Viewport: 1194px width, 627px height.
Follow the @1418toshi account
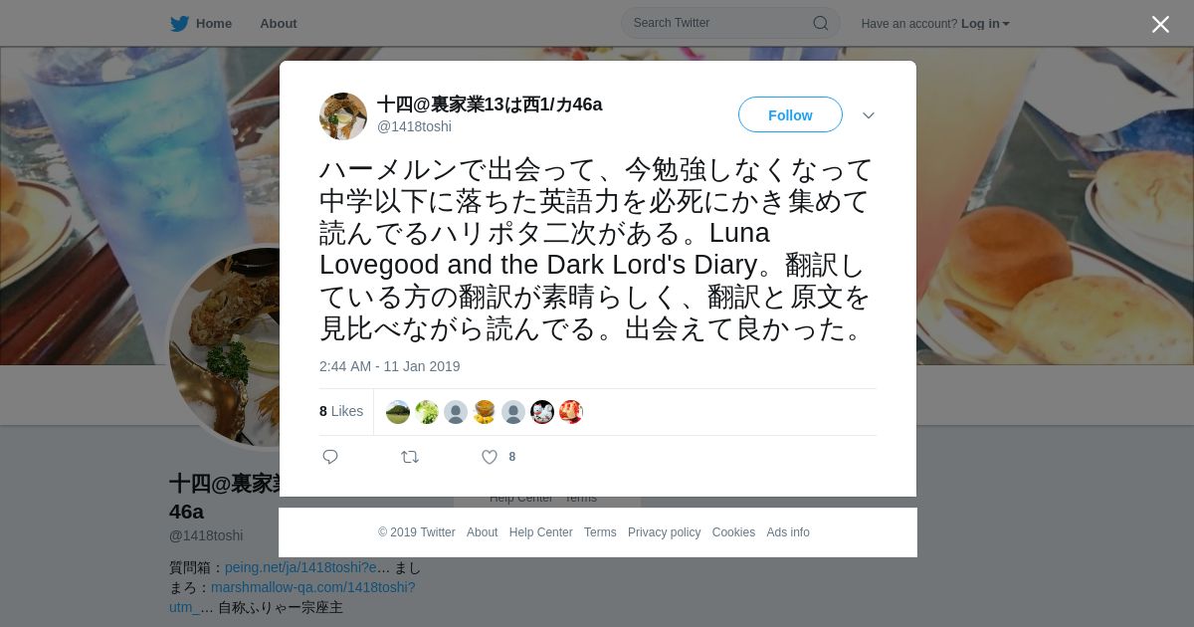(790, 114)
